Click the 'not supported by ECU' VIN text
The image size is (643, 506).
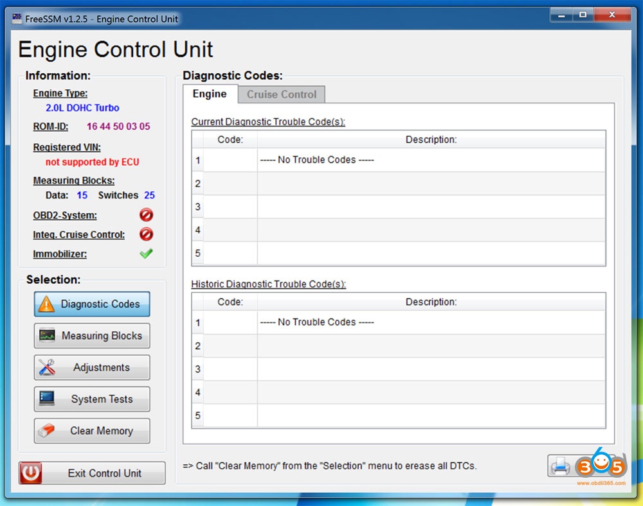pyautogui.click(x=92, y=162)
